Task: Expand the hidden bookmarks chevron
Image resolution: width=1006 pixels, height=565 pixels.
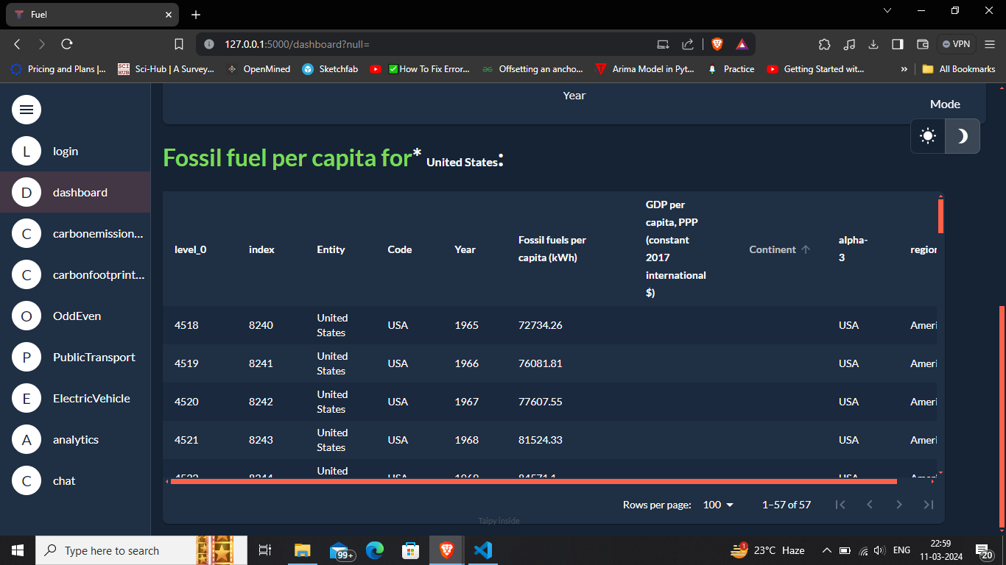Action: (904, 69)
